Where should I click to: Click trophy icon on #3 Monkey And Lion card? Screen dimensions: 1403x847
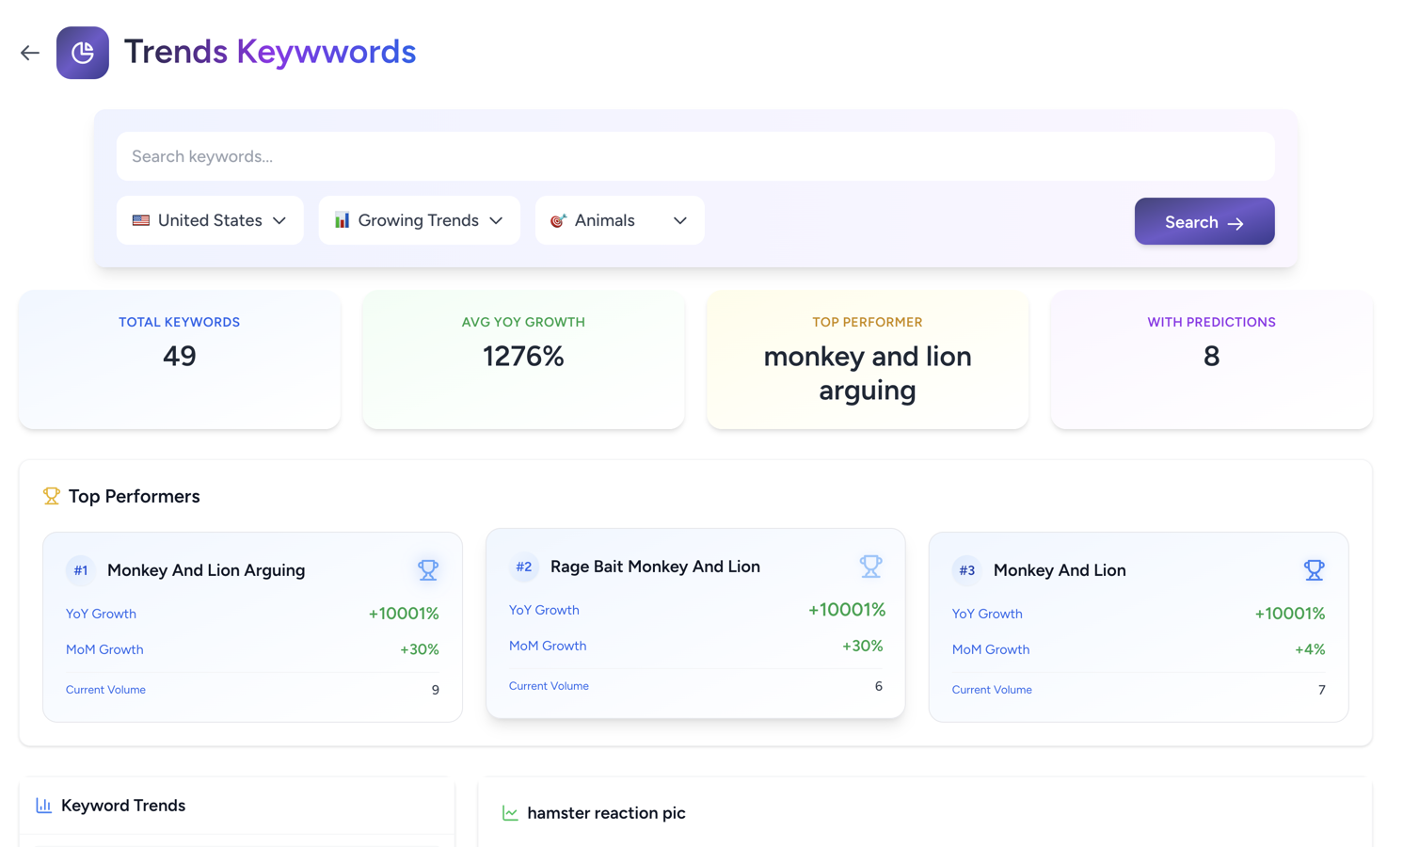1314,570
